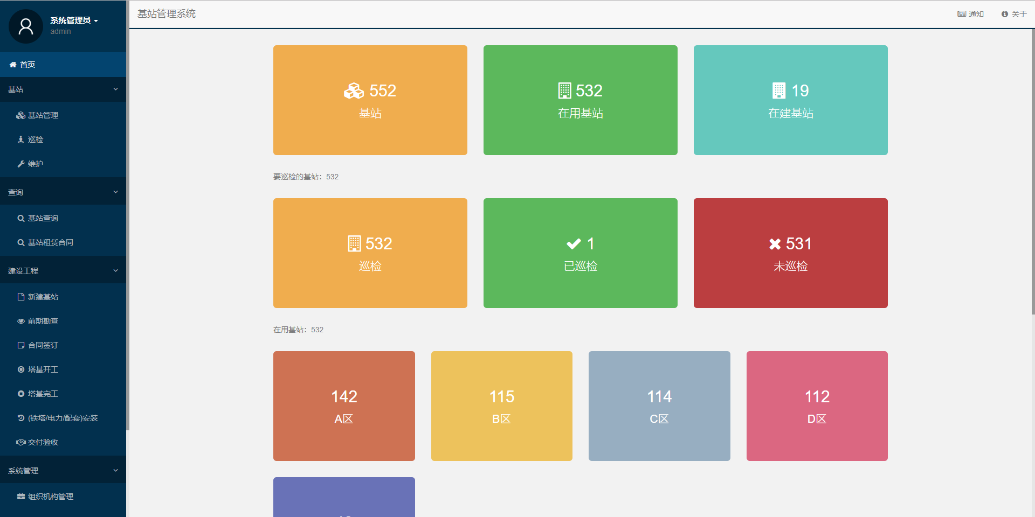Open the 通知 notifications link
This screenshot has height=517, width=1035.
970,14
